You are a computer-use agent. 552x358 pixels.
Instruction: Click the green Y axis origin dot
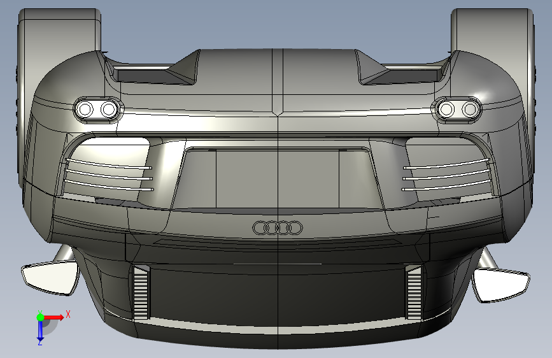click(x=40, y=317)
